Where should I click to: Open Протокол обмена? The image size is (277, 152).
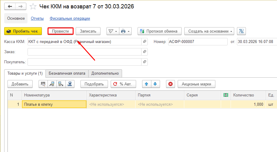[x=159, y=31]
